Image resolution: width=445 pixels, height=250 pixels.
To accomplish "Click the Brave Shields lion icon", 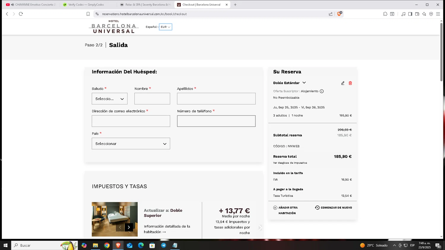I will point(339,14).
